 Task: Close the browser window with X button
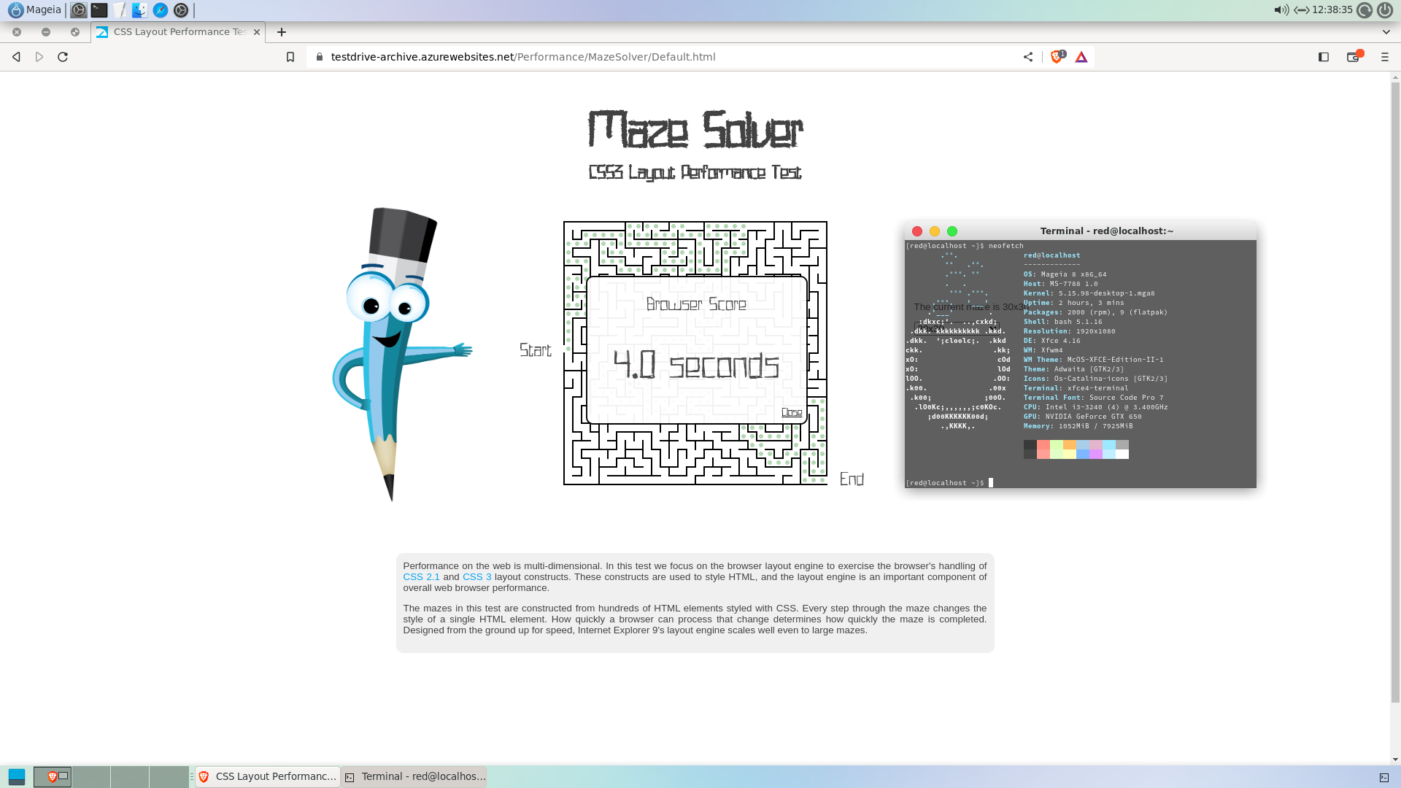17,32
